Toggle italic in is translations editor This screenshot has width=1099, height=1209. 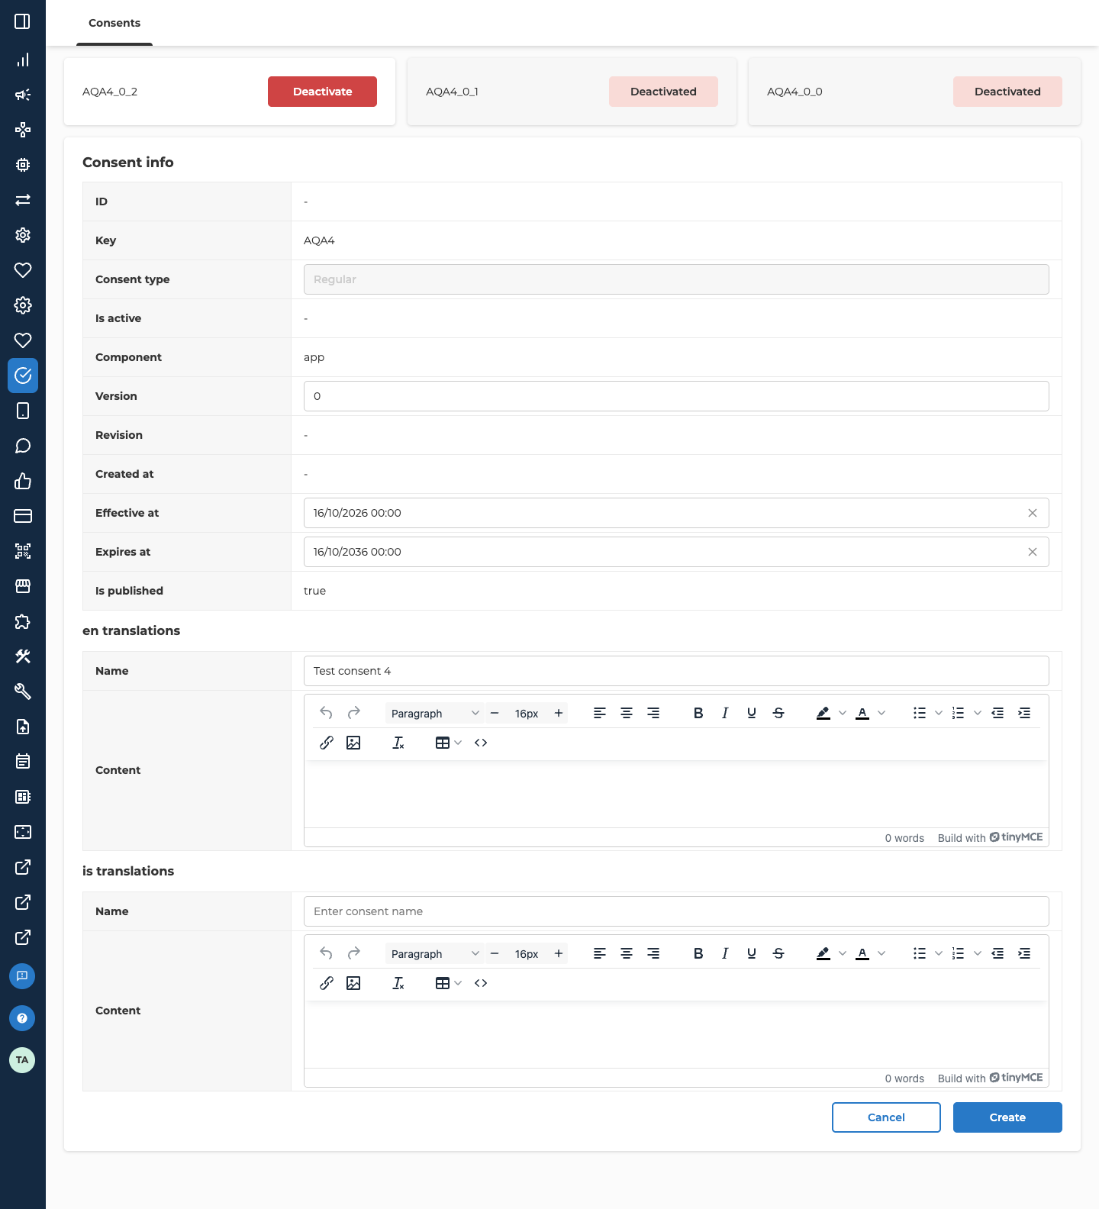[725, 953]
